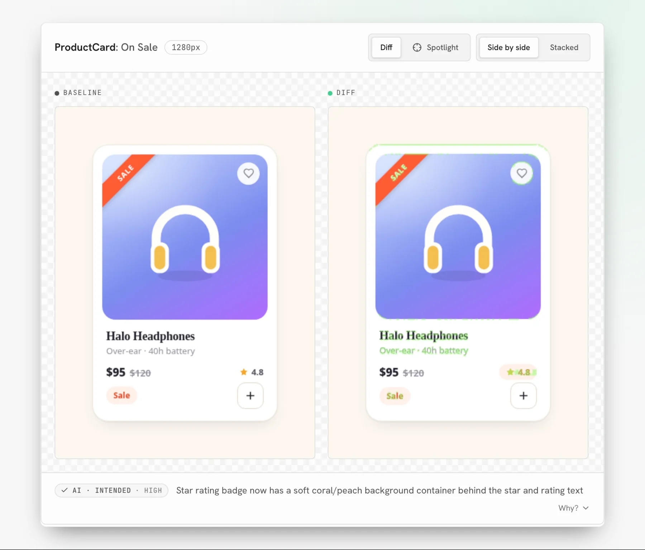The height and width of the screenshot is (550, 645).
Task: Click plus button on baseline card
Action: 250,396
